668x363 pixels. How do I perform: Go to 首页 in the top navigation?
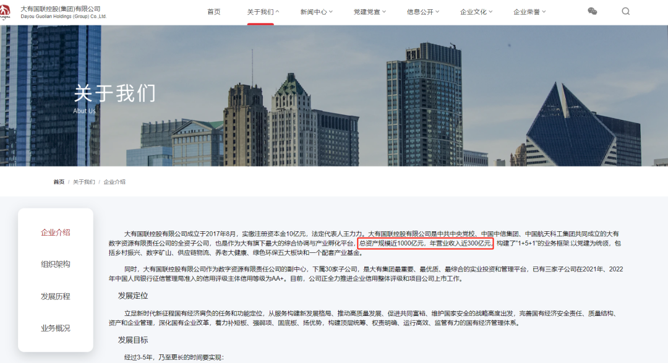(x=214, y=12)
